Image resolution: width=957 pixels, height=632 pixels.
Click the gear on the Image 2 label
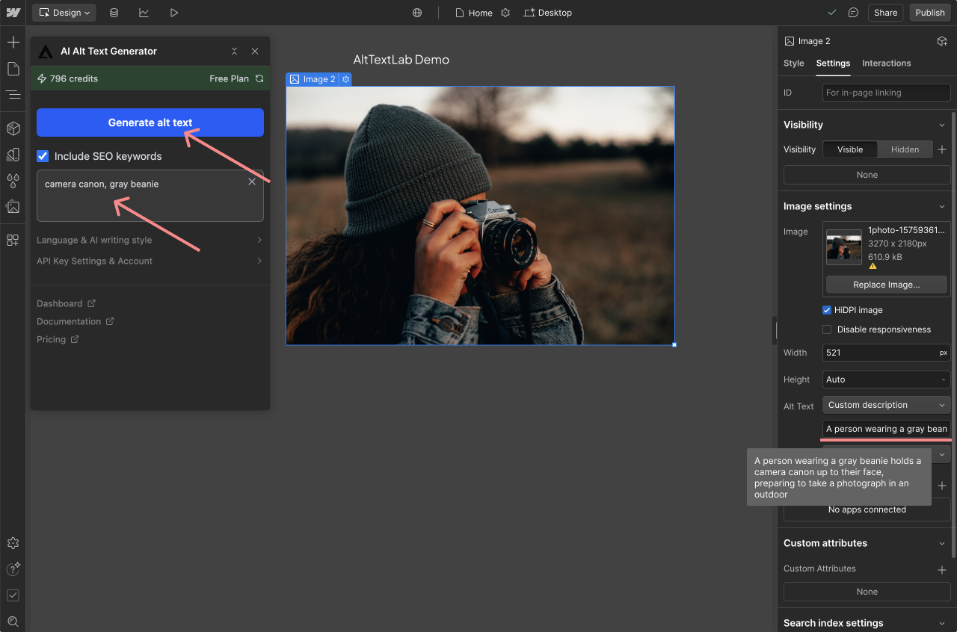(345, 79)
